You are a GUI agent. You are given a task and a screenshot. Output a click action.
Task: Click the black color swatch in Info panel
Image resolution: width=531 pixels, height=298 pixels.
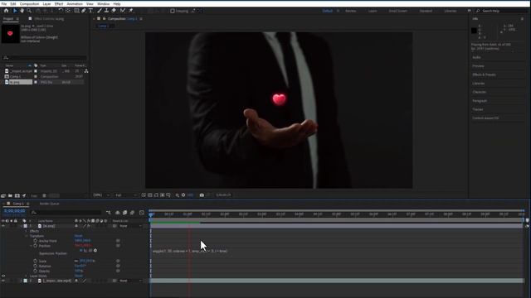[x=474, y=31]
